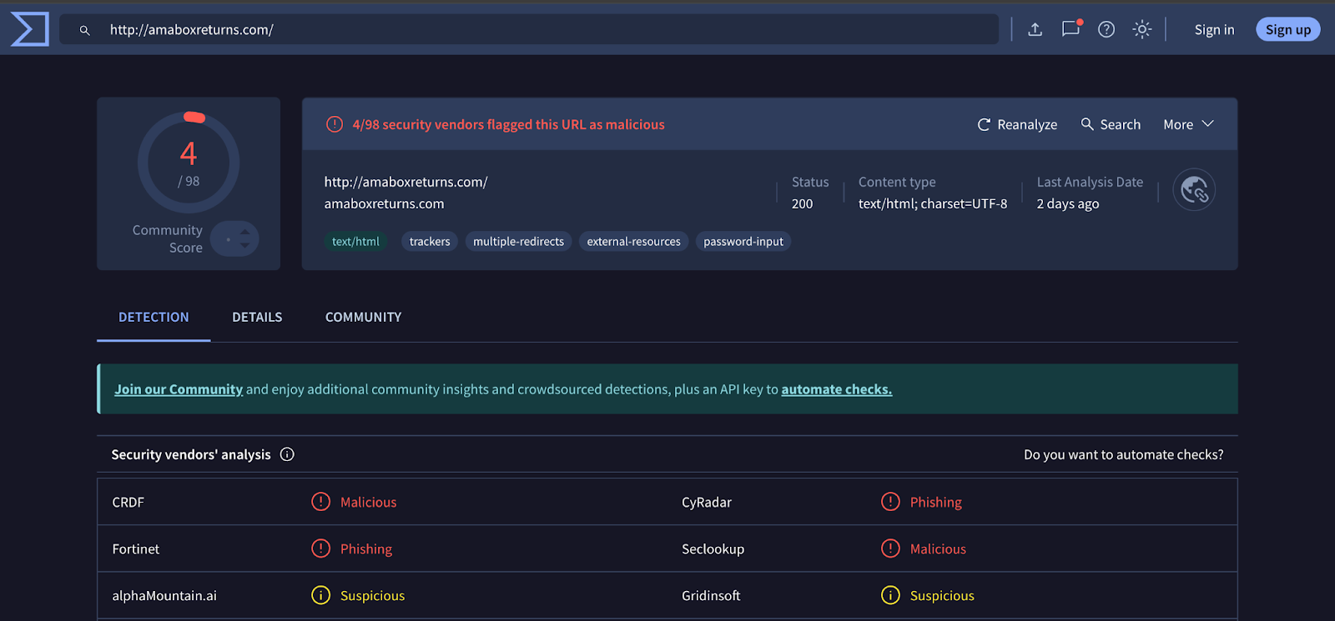Click the globe link icon beside Last Analysis
The image size is (1335, 621).
tap(1194, 190)
